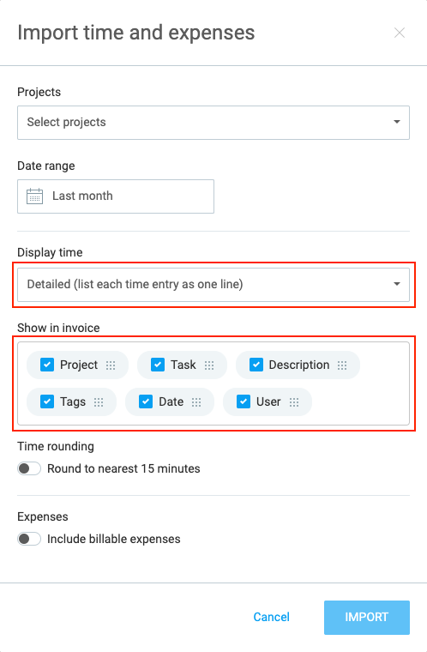Click the IMPORT button
The width and height of the screenshot is (427, 652).
click(367, 617)
